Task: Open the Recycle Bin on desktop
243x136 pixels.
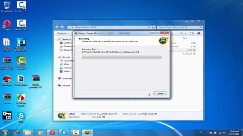Action: point(7,7)
